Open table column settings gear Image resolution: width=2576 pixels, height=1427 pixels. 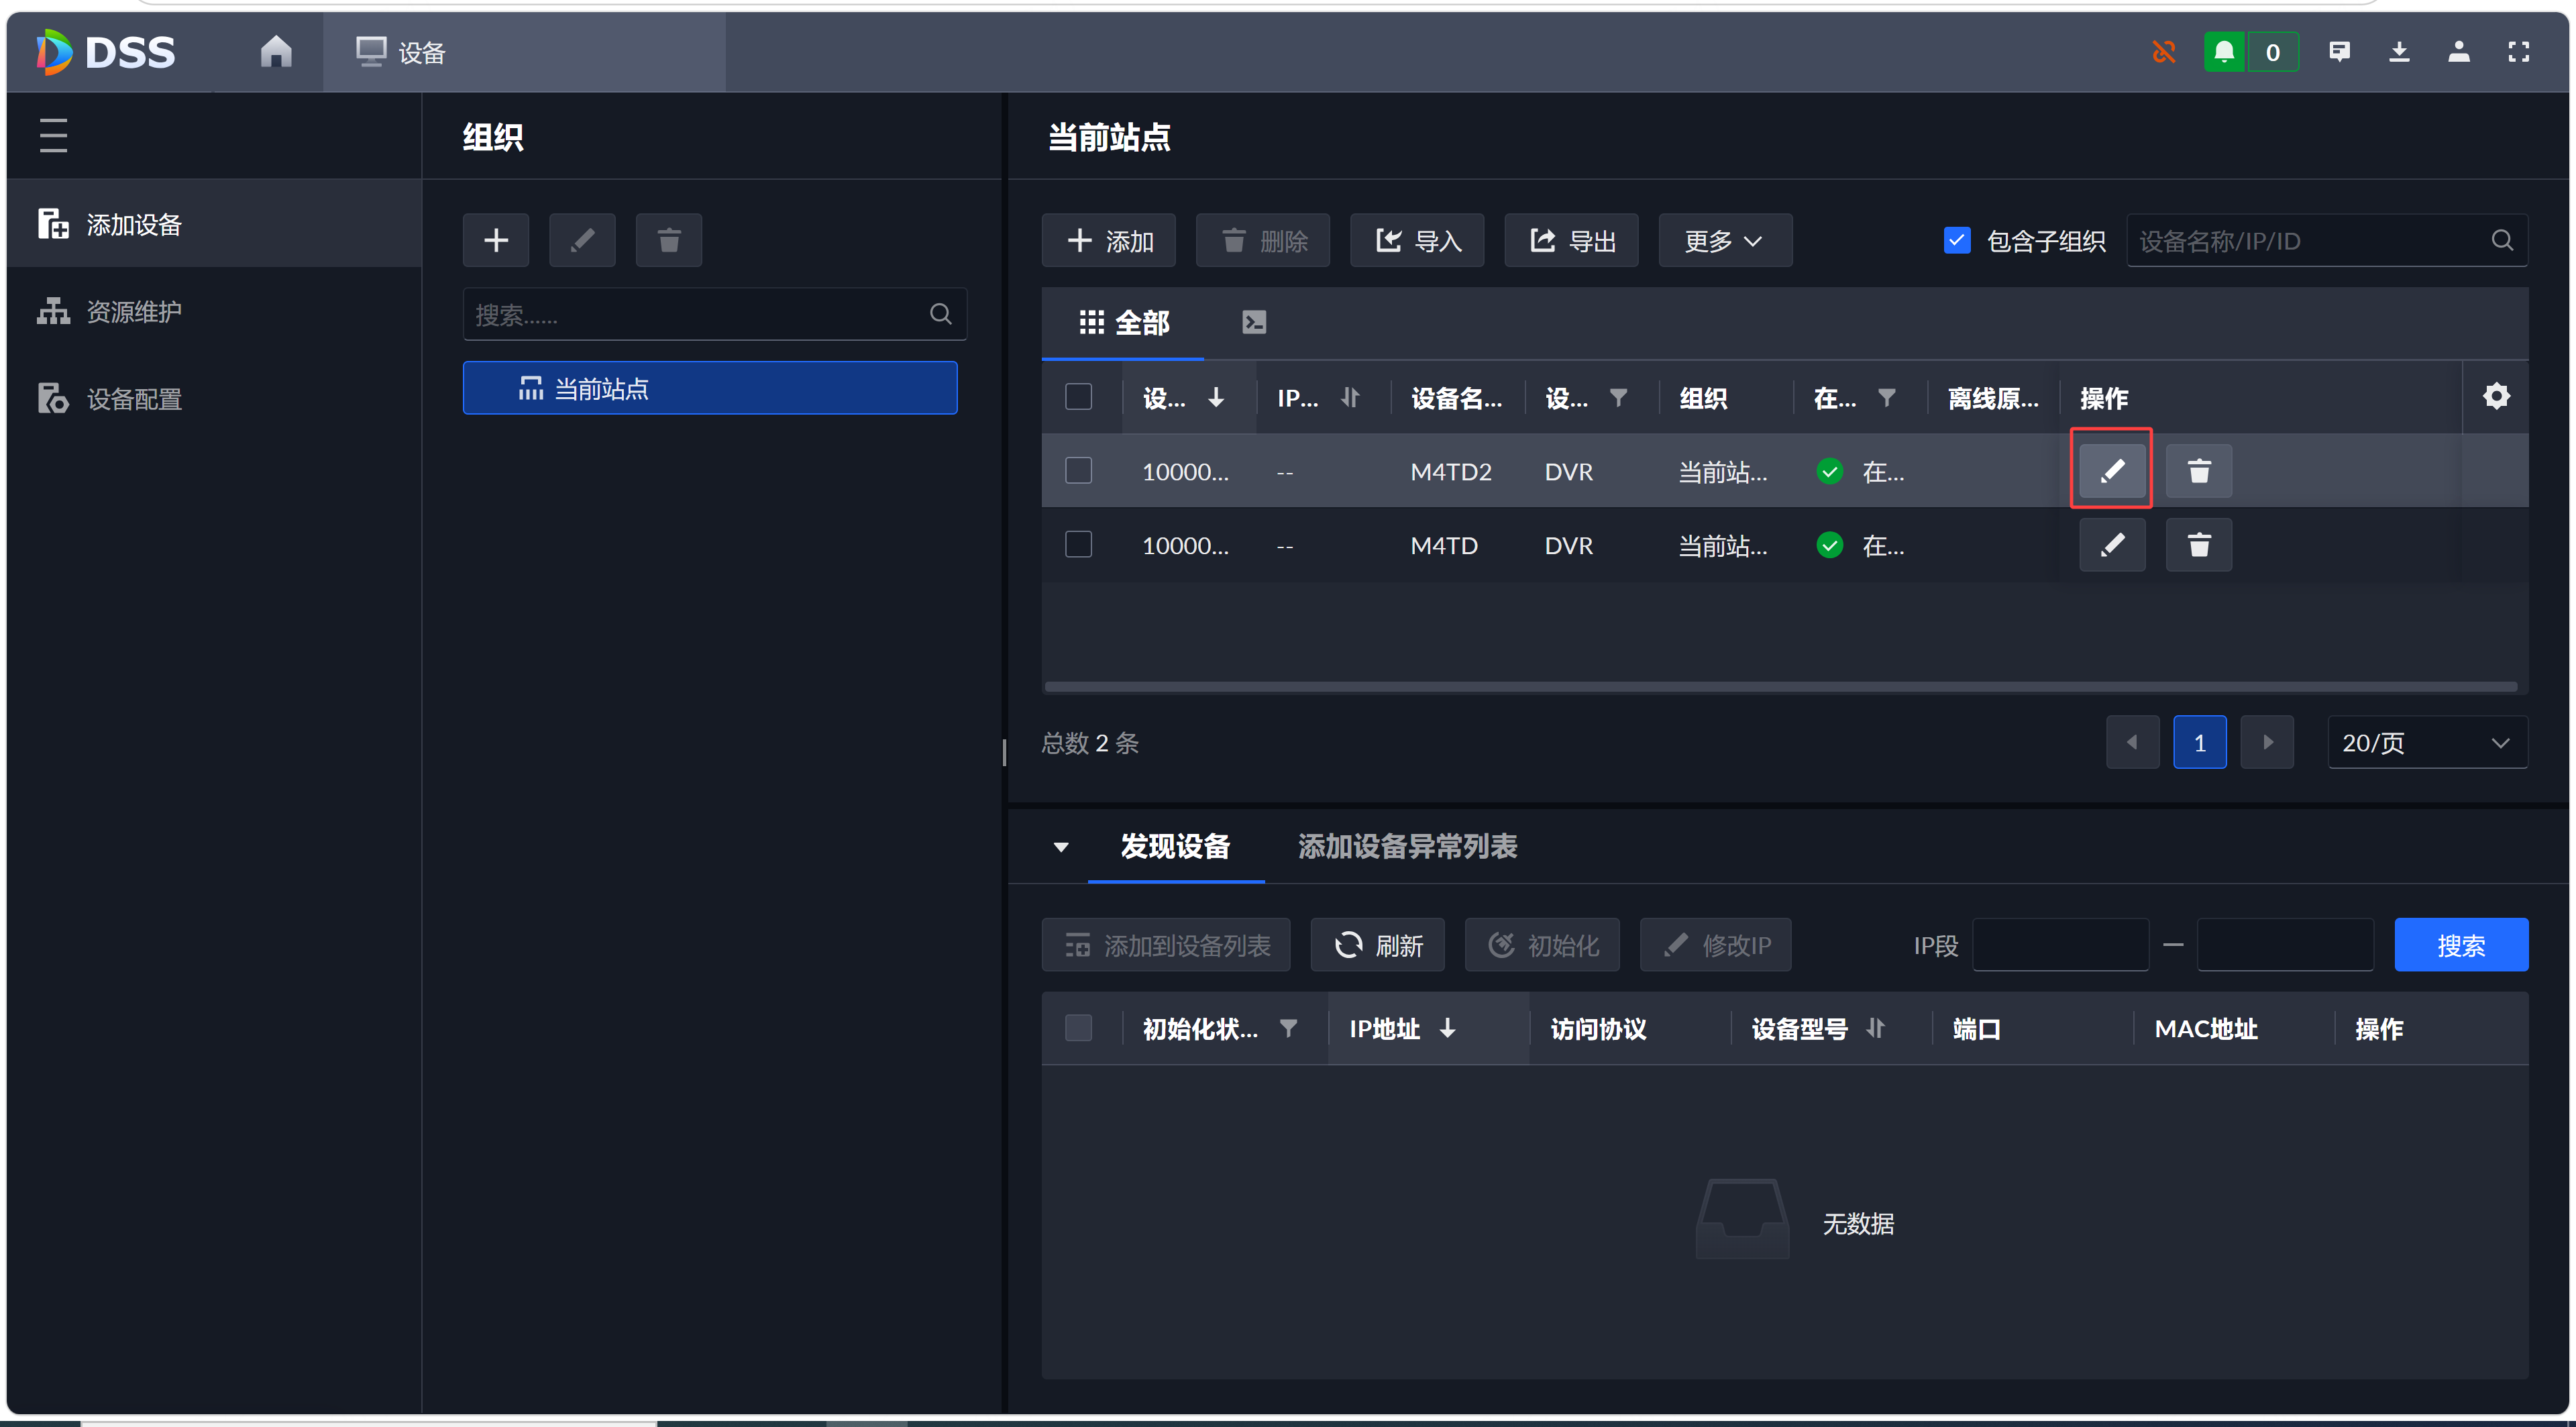[x=2496, y=396]
